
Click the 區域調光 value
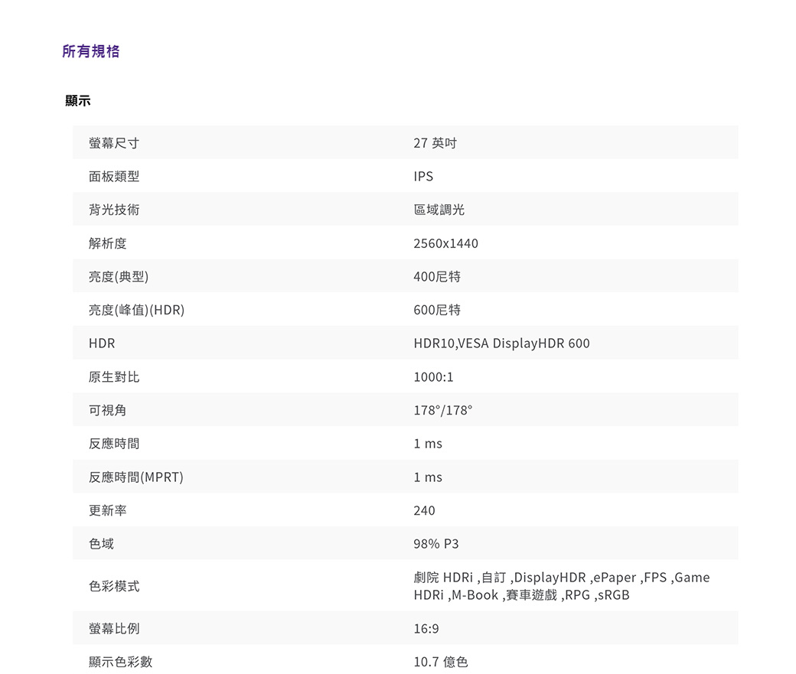tap(439, 210)
